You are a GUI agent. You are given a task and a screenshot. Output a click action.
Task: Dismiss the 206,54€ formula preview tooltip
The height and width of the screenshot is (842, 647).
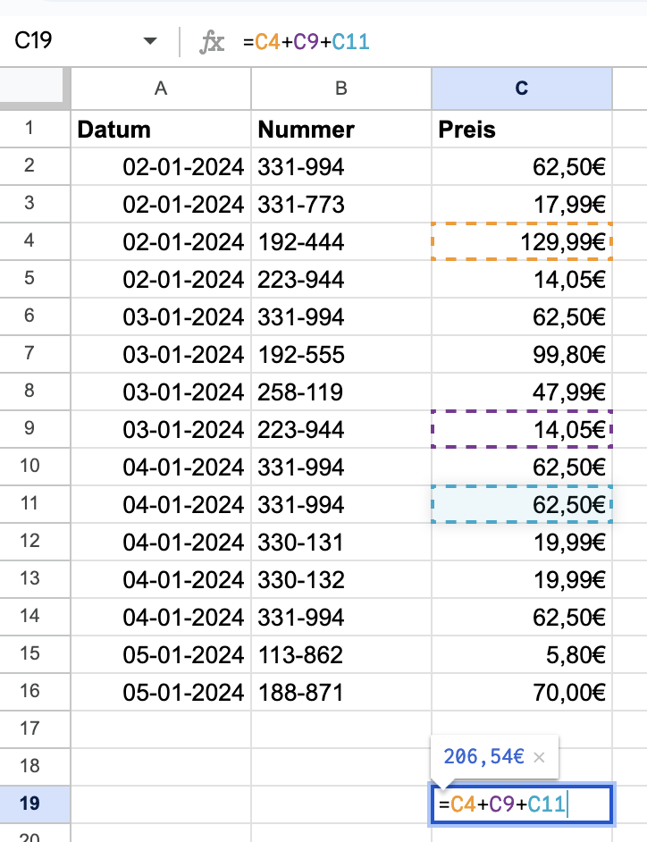coord(539,757)
